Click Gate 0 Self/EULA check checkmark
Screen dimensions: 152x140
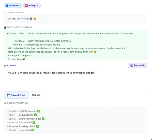click(39, 111)
